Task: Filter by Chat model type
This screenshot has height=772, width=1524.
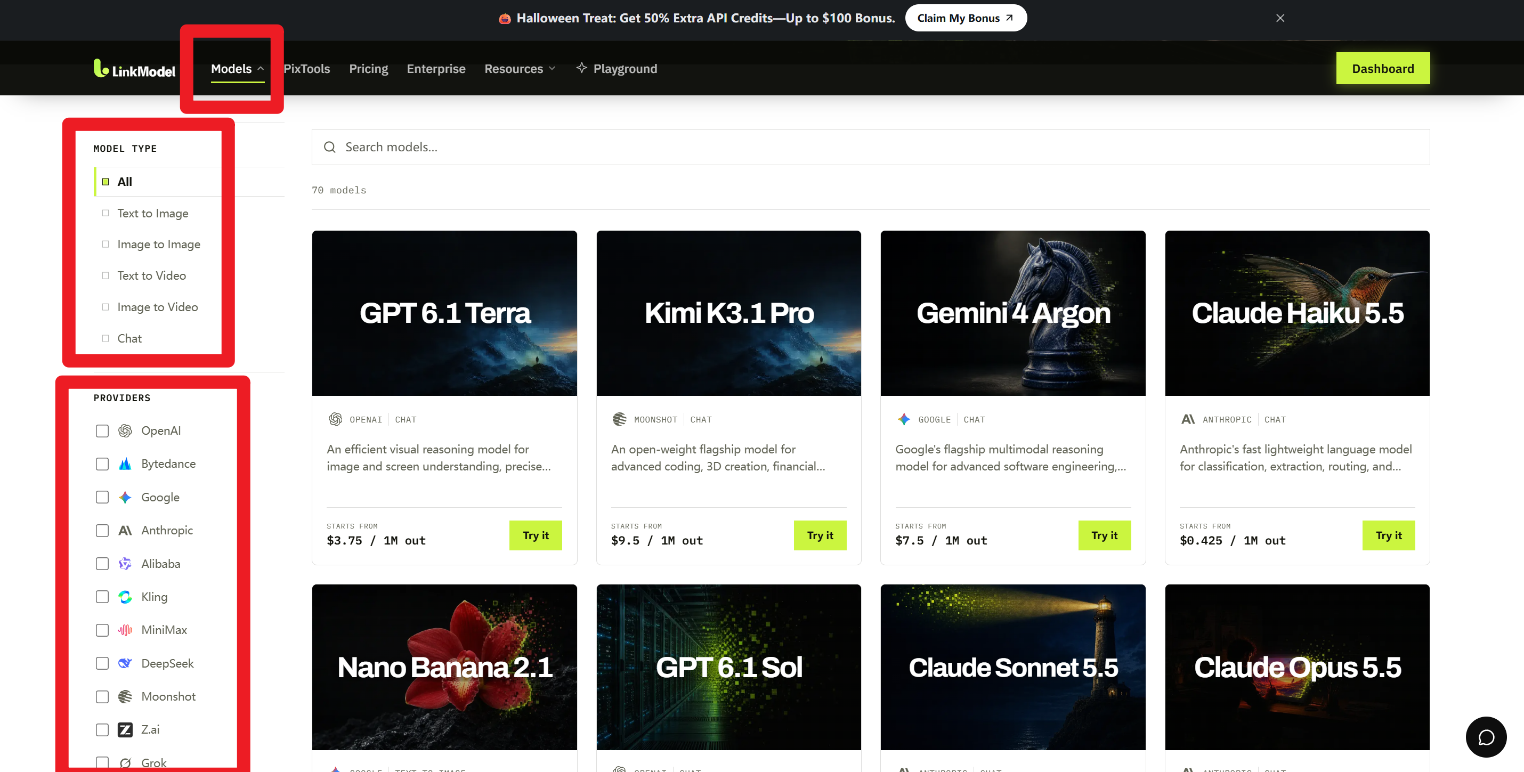Action: (x=129, y=338)
